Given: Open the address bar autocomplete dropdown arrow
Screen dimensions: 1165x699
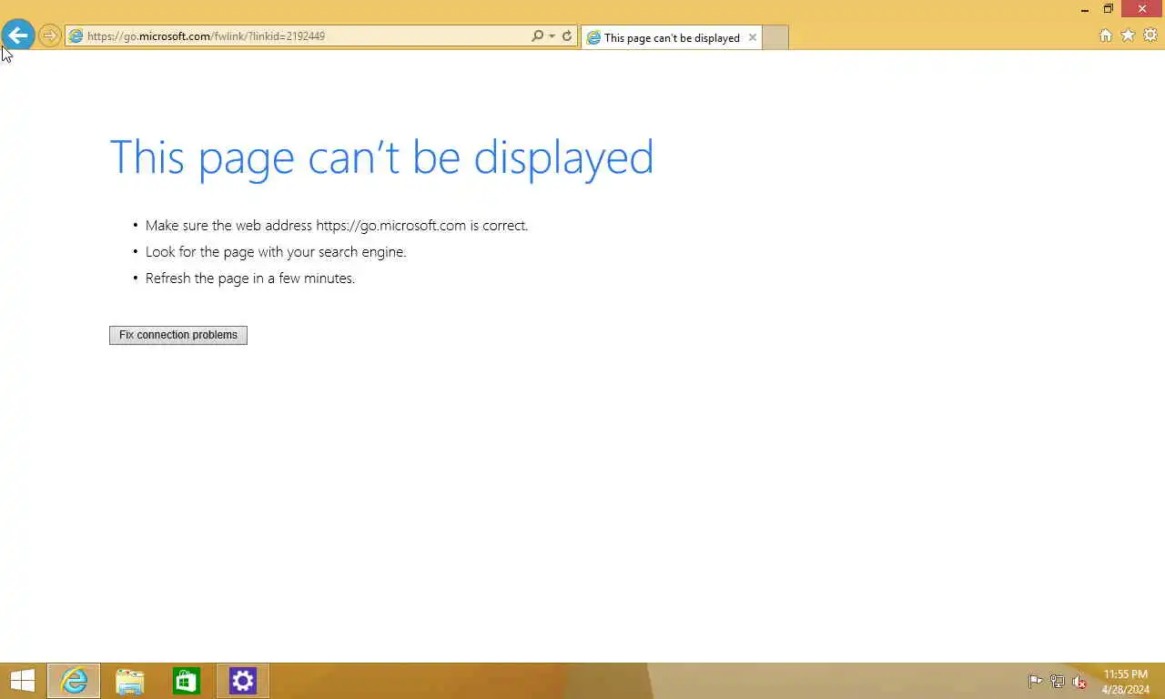Looking at the screenshot, I should pyautogui.click(x=552, y=36).
